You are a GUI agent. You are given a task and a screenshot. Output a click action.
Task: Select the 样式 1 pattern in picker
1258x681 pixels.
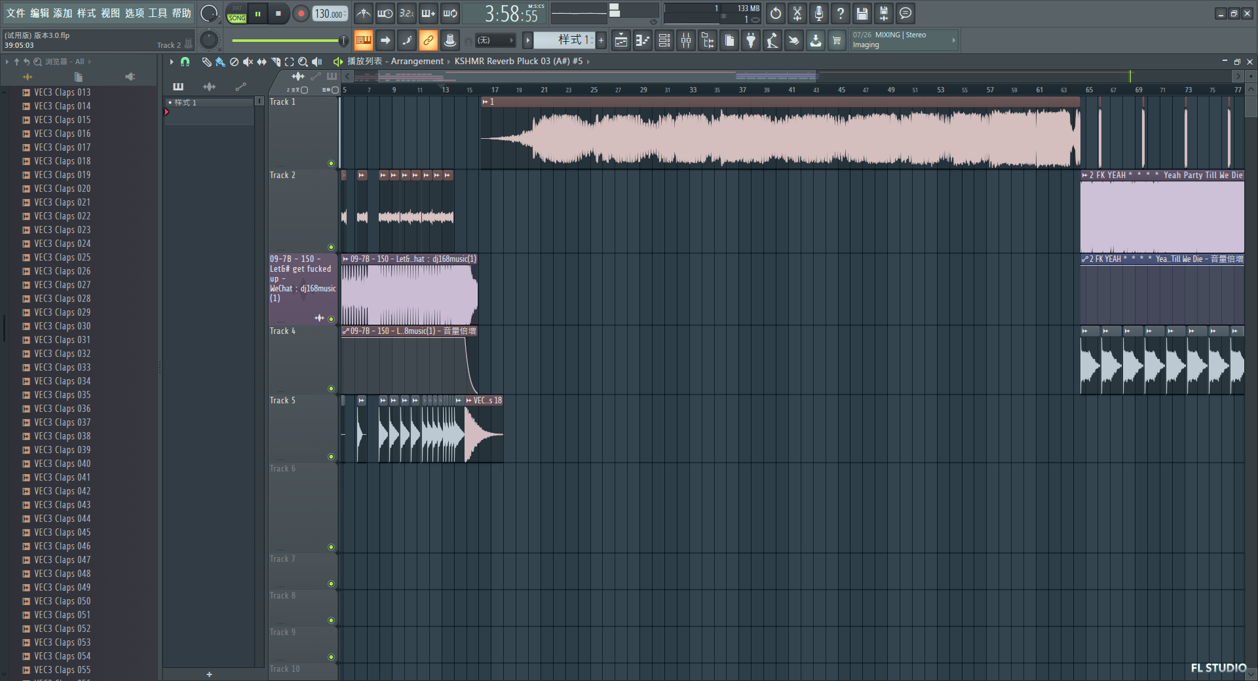tap(209, 103)
